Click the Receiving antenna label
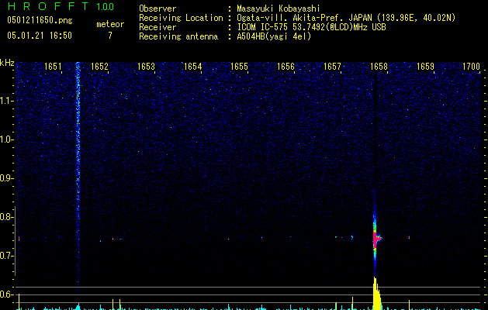Image resolution: width=488 pixels, height=310 pixels. click(x=178, y=36)
